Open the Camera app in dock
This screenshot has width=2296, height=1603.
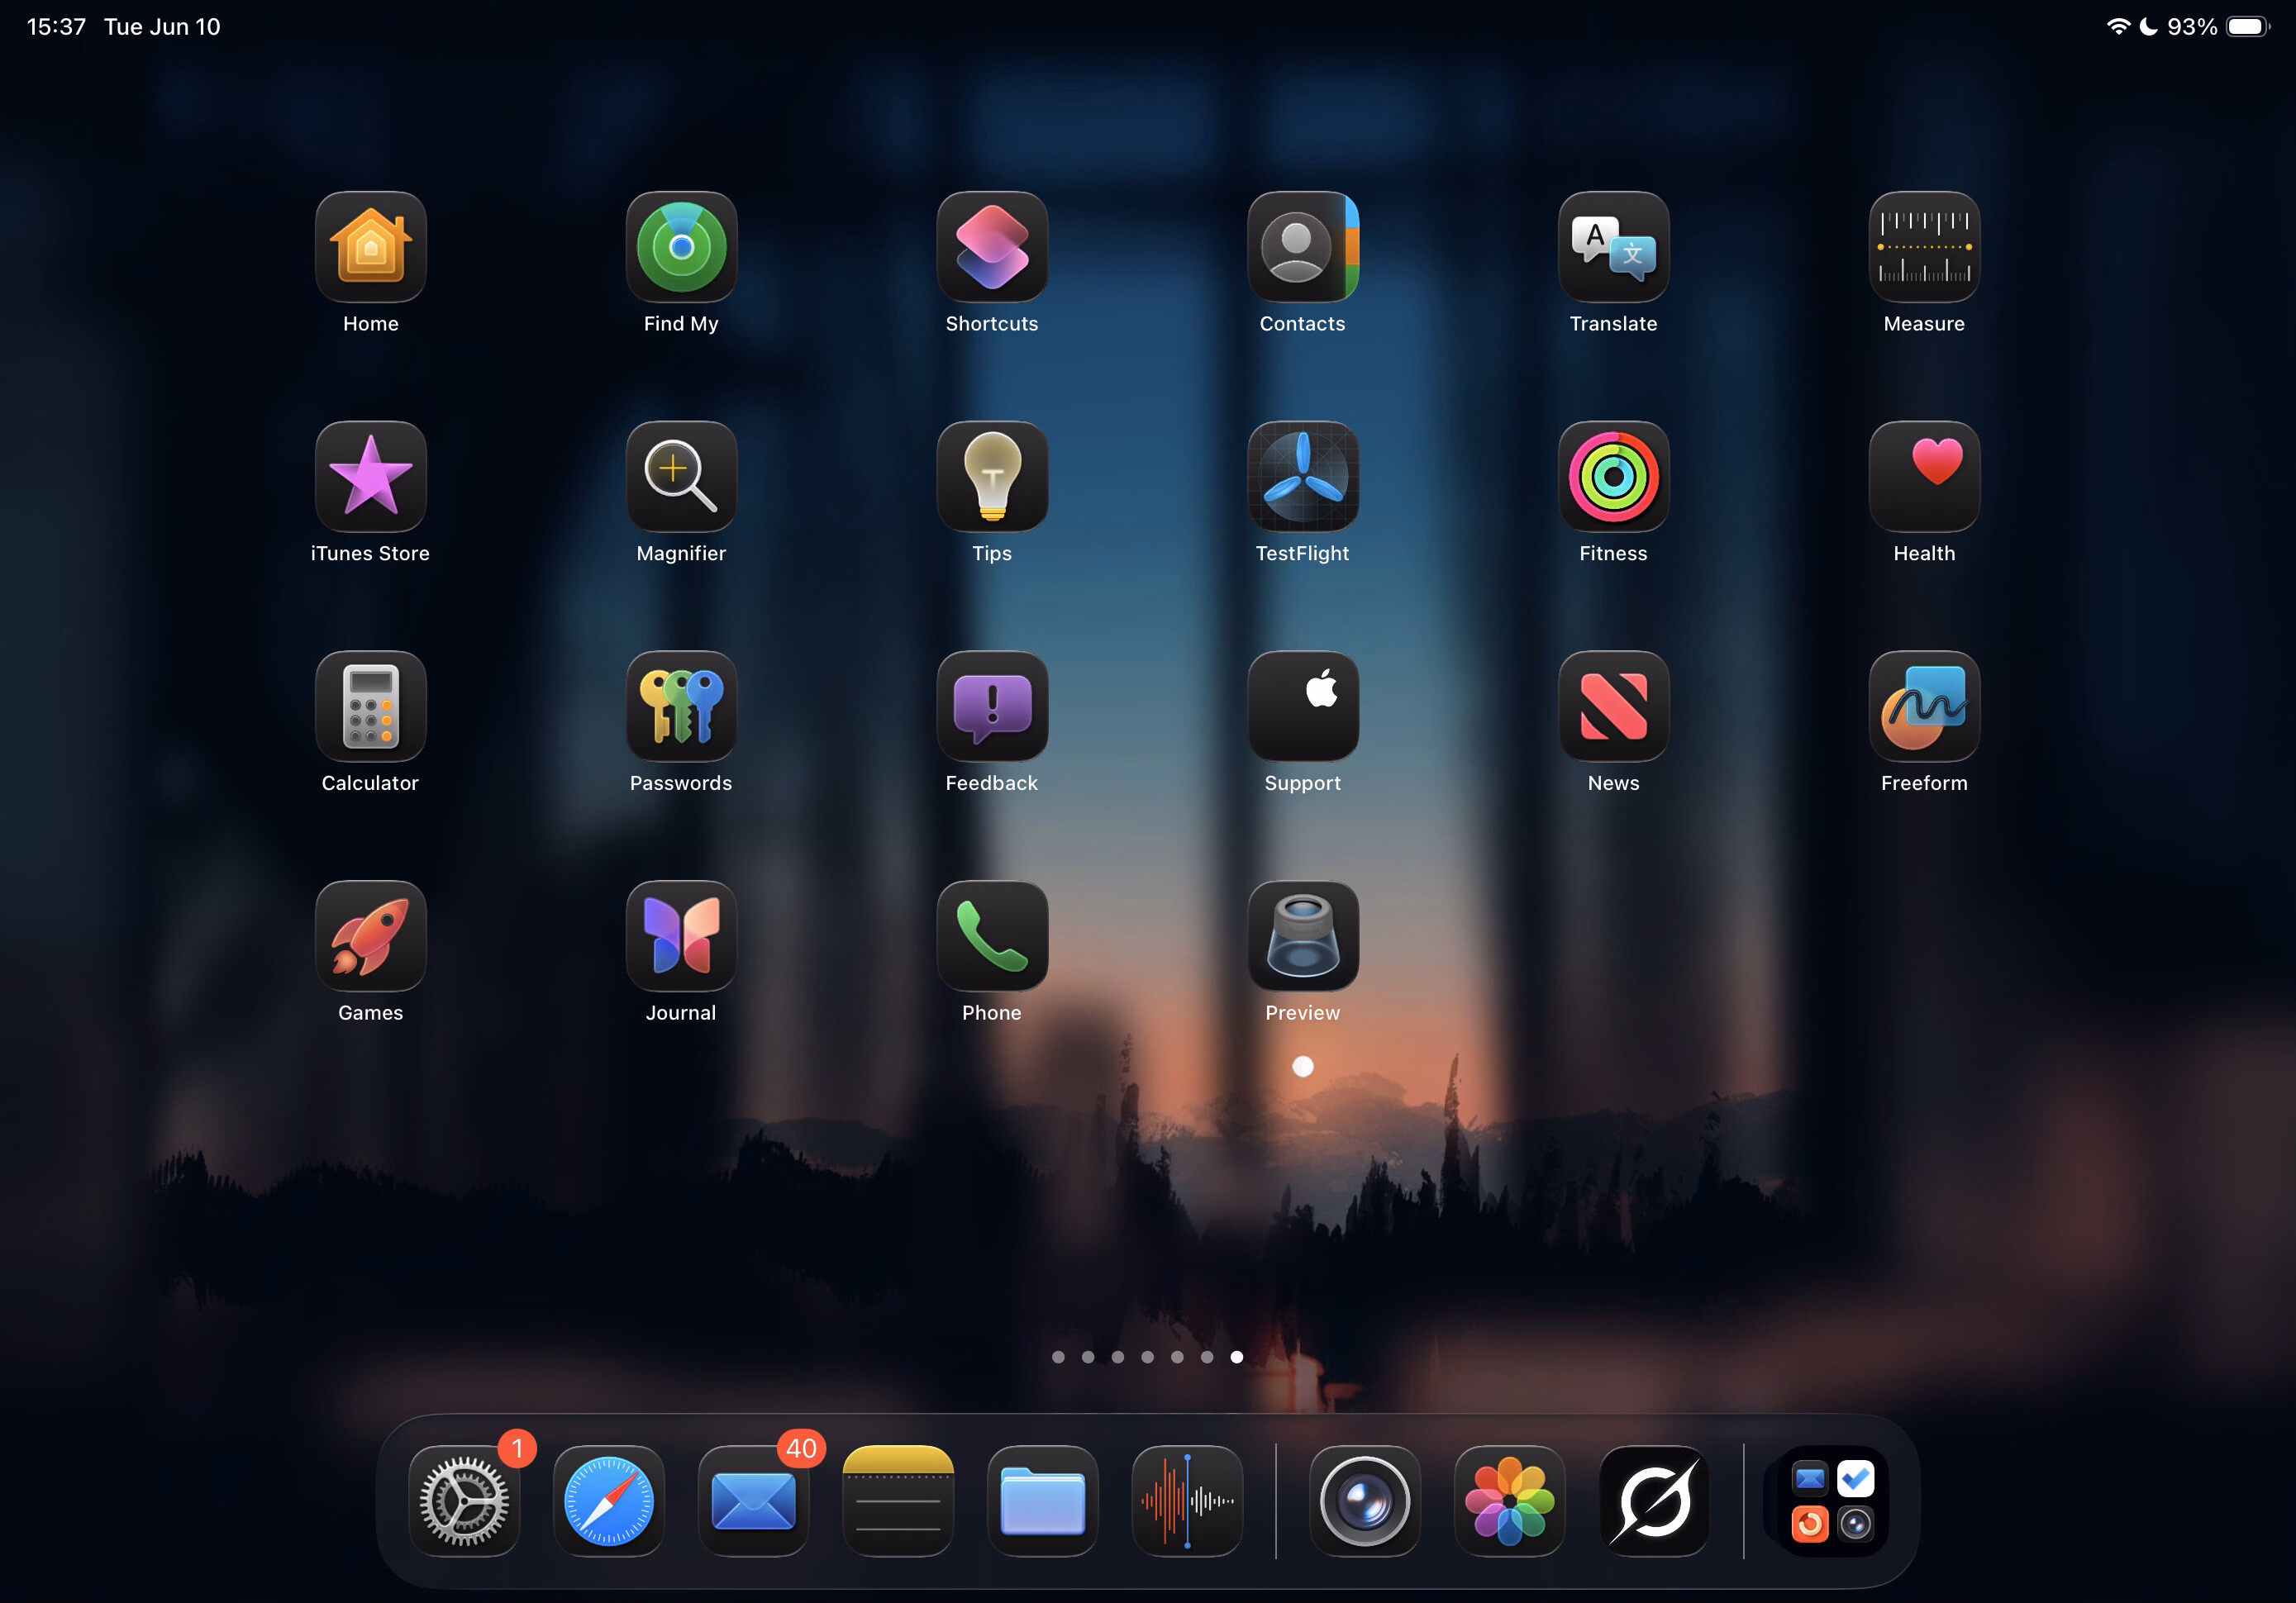tap(1365, 1501)
